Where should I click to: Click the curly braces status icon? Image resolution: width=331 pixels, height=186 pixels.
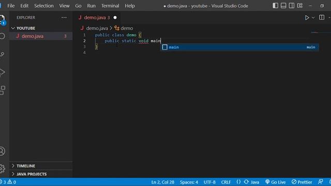238,182
